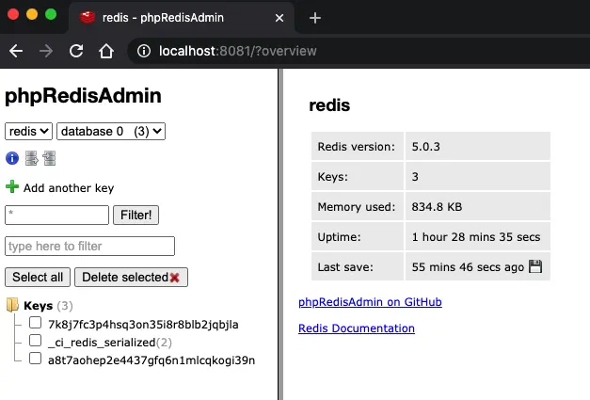Click the import database icon
This screenshot has height=400, width=590.
tap(49, 158)
